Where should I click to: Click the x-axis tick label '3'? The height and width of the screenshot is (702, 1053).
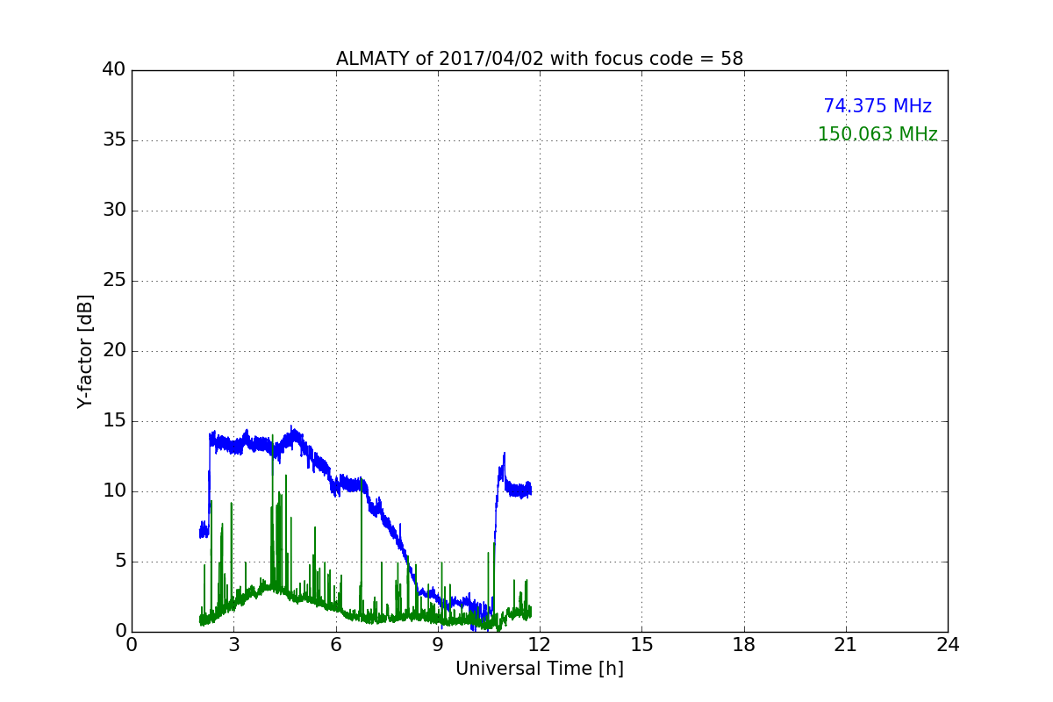tap(233, 645)
